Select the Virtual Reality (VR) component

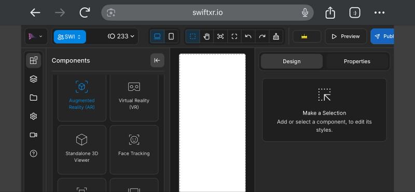pyautogui.click(x=134, y=98)
